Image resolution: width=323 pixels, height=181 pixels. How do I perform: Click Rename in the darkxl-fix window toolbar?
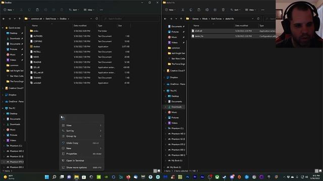coord(207,10)
